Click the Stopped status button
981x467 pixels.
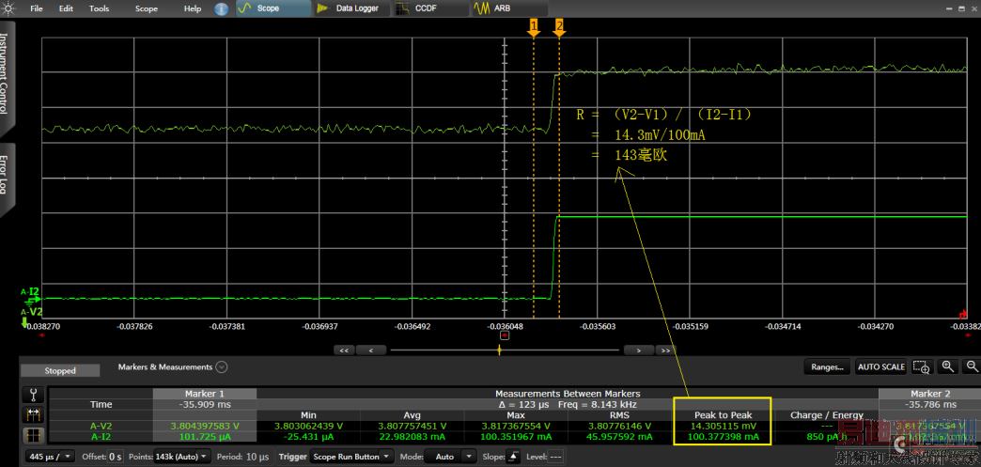click(x=60, y=370)
